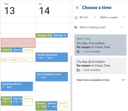This screenshot has width=128, height=111.
Task: Select the Fri 14 day header
Action: 44,9
